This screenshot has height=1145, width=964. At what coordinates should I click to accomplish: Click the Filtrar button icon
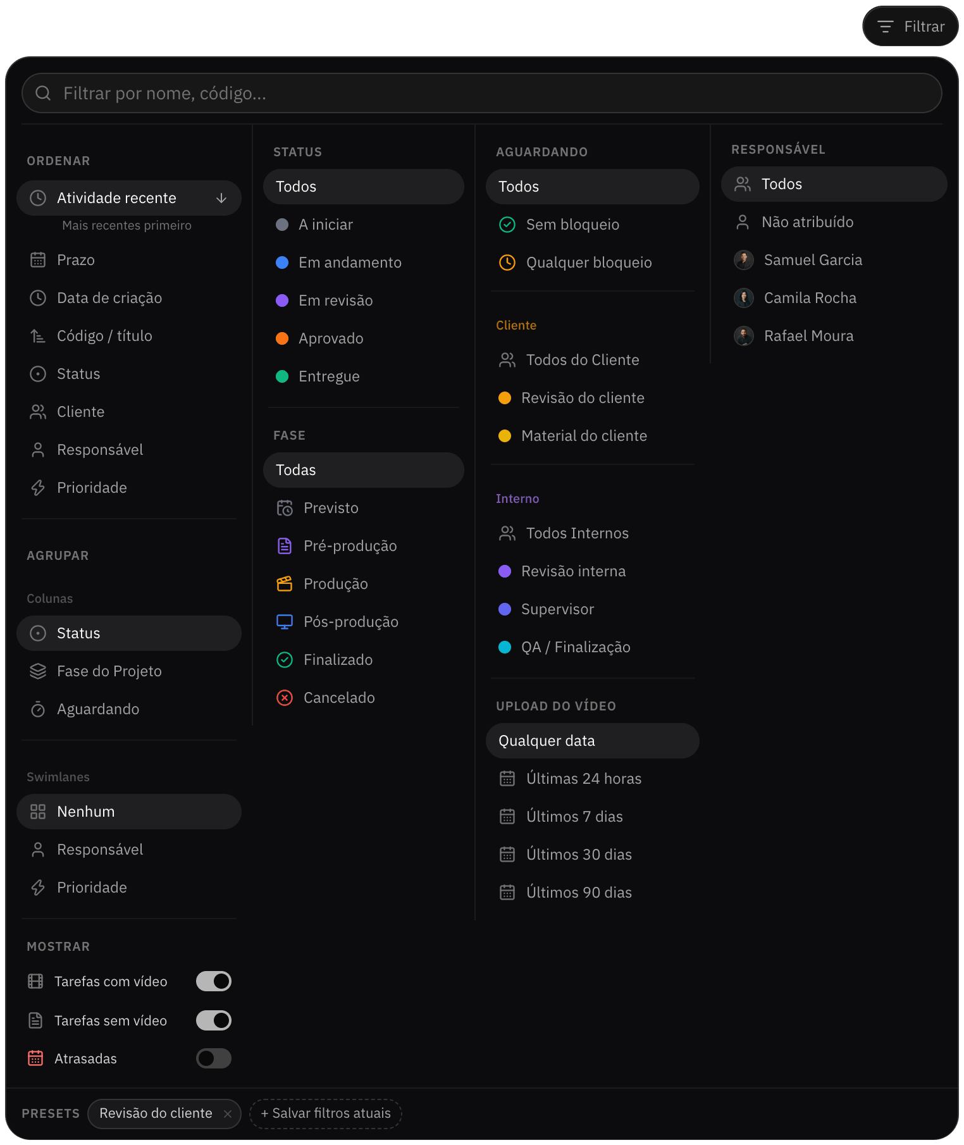click(886, 27)
